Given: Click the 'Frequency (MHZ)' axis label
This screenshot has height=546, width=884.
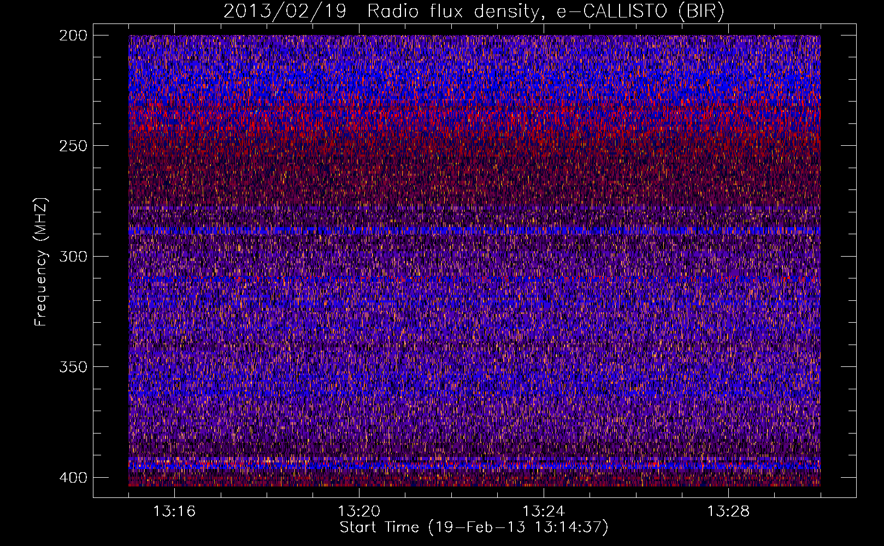Looking at the screenshot, I should tap(41, 262).
